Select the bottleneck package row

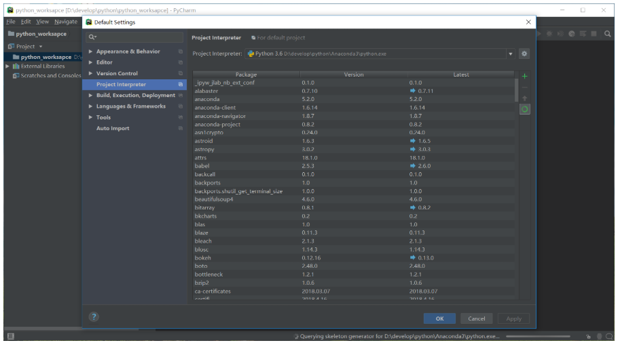pyautogui.click(x=354, y=275)
